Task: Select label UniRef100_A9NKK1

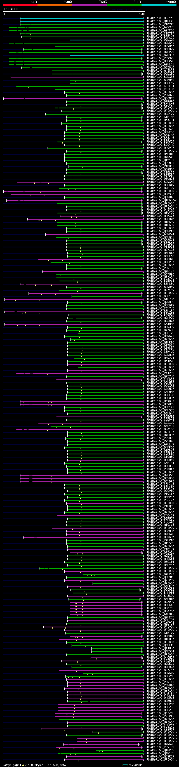Action: 161,43
